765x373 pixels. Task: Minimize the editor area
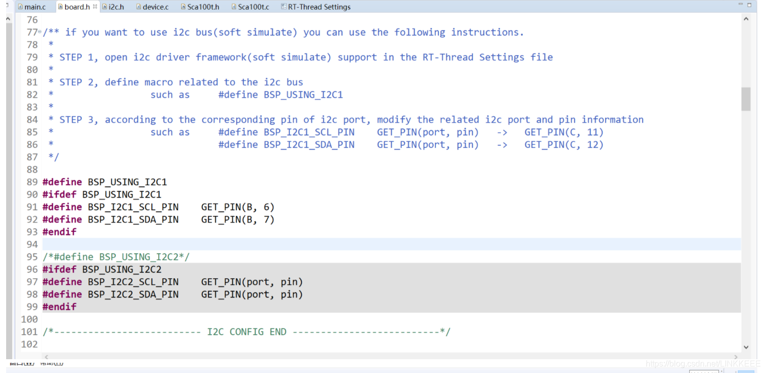coord(740,5)
